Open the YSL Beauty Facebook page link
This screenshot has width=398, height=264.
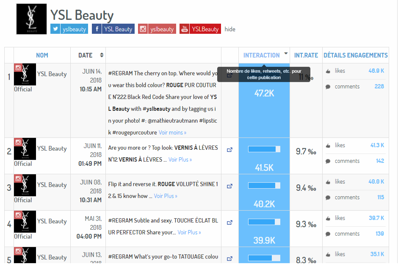pyautogui.click(x=118, y=29)
